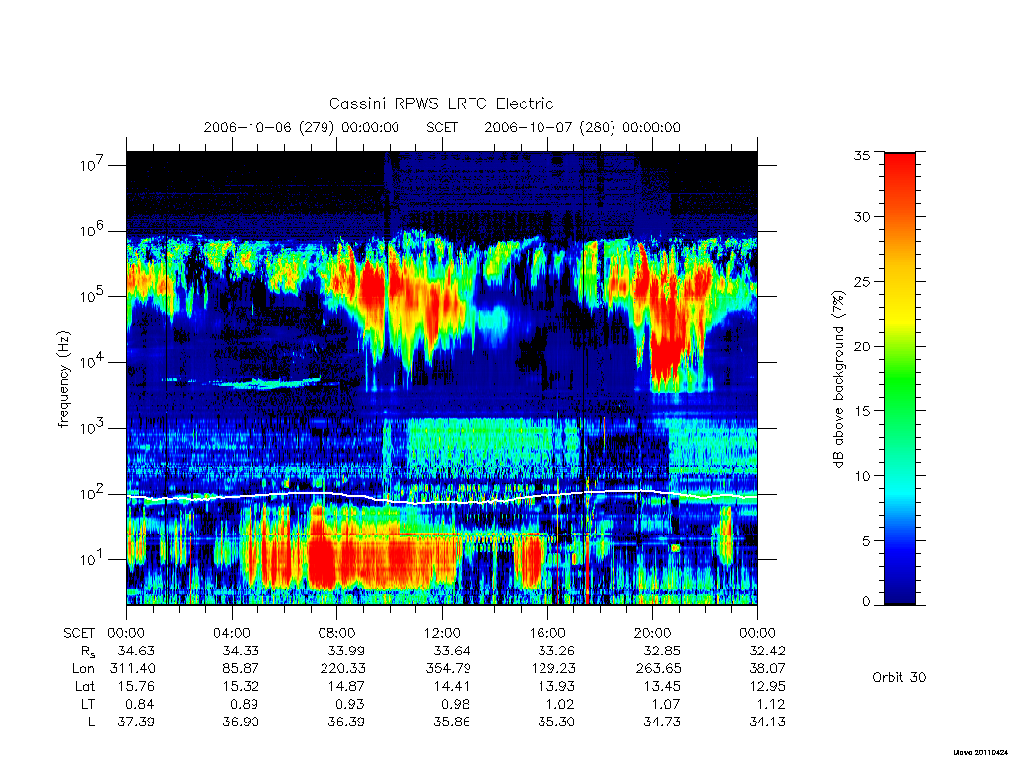This screenshot has height=757, width=1010.
Task: Click the 'LT' row label
Action: click(x=88, y=704)
